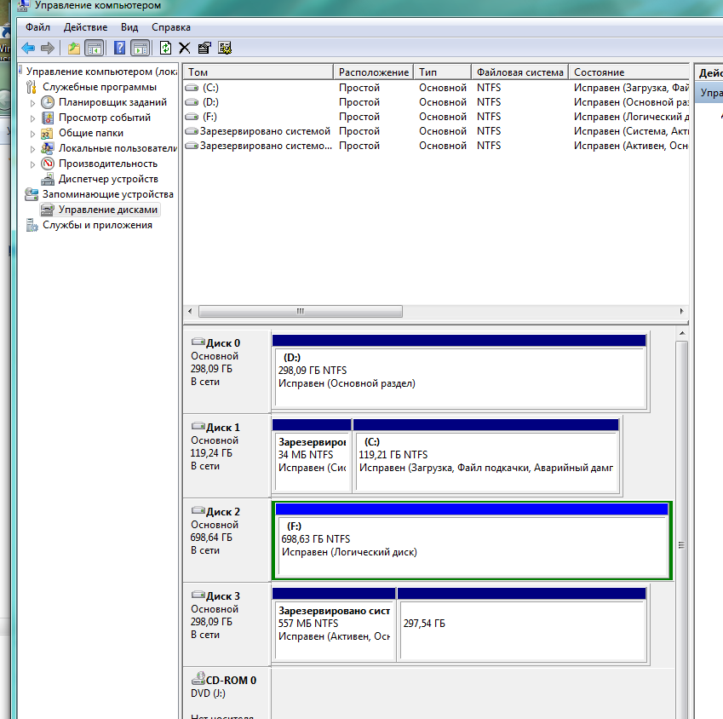Click the Back arrow toolbar icon
723x719 pixels.
[x=28, y=48]
